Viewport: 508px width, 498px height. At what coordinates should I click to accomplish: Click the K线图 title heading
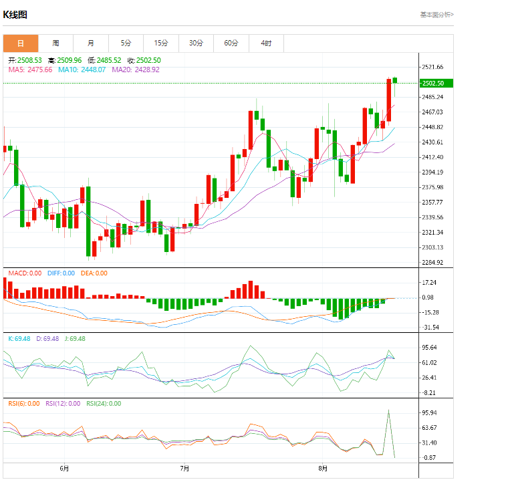[x=15, y=15]
